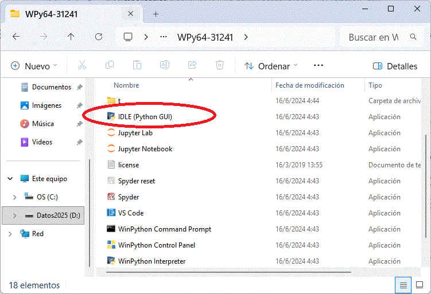Open Imágenes in the sidebar

coord(46,105)
